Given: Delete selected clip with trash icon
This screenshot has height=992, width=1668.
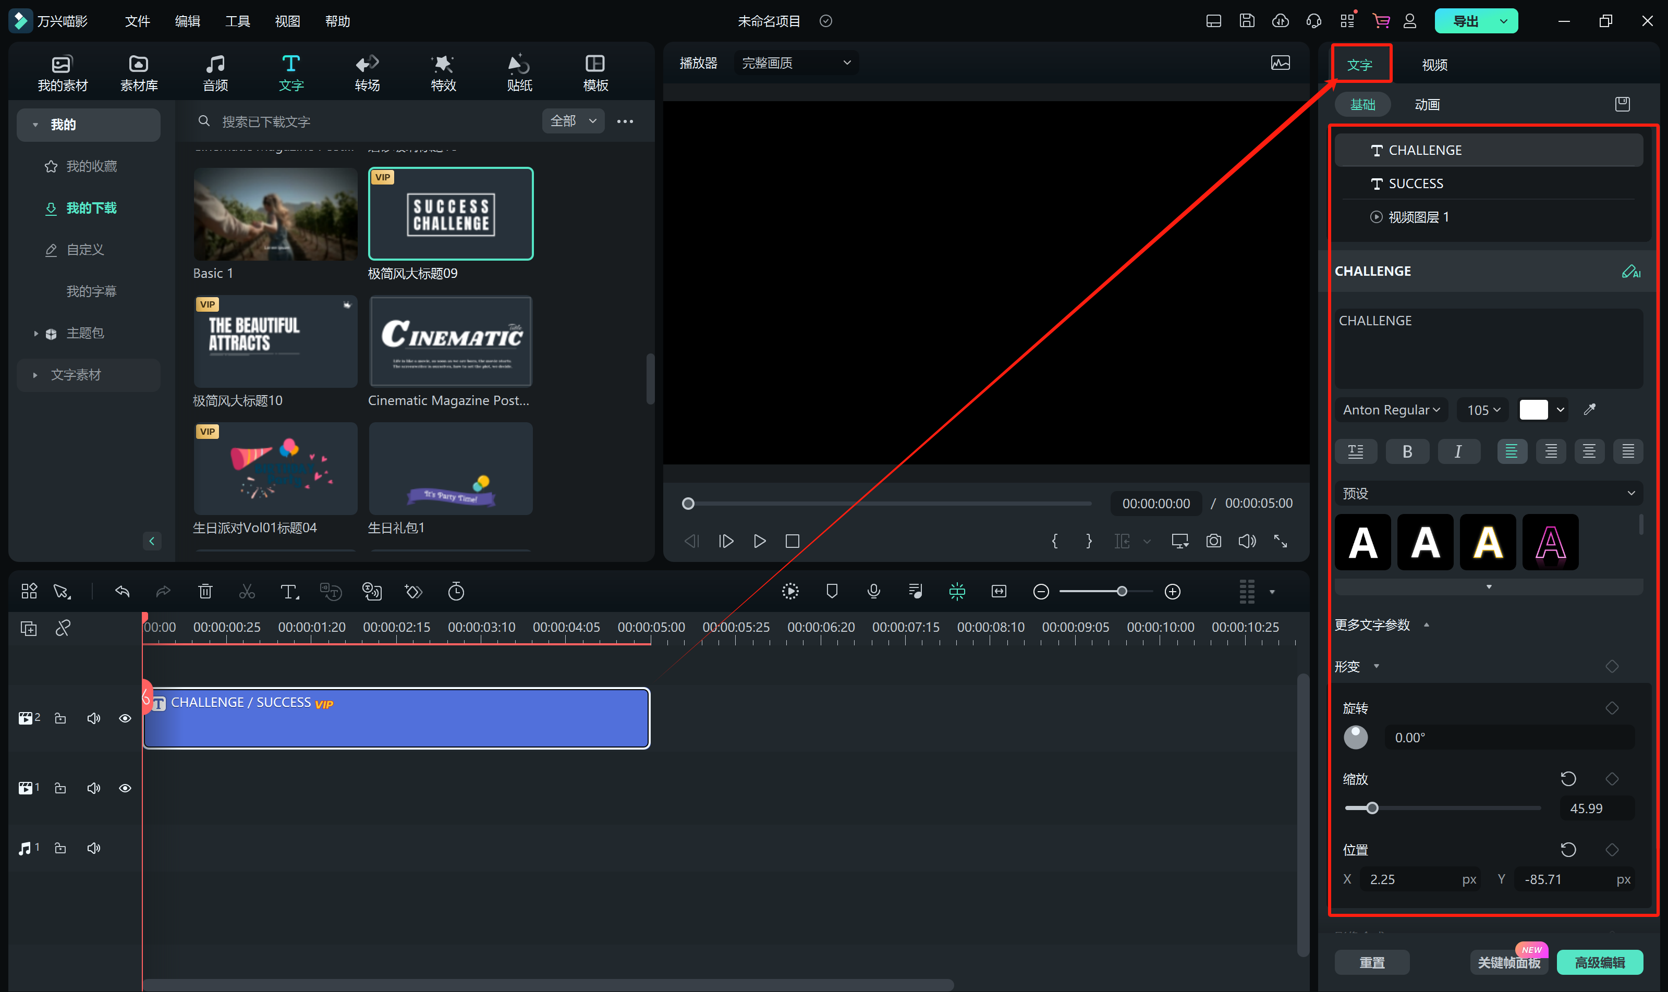Looking at the screenshot, I should coord(205,592).
